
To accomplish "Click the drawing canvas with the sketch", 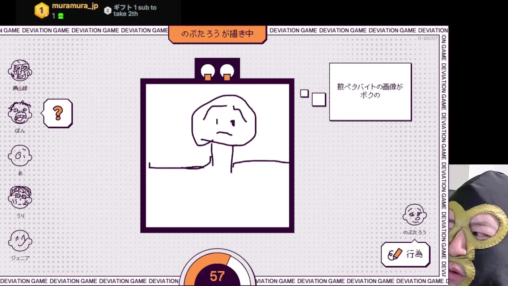I will (217, 156).
